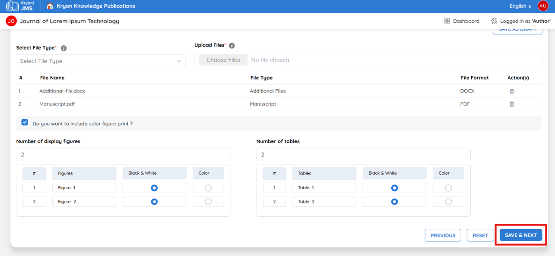The width and height of the screenshot is (555, 256).
Task: Show info tooltip for Select File Type
Action: [64, 48]
